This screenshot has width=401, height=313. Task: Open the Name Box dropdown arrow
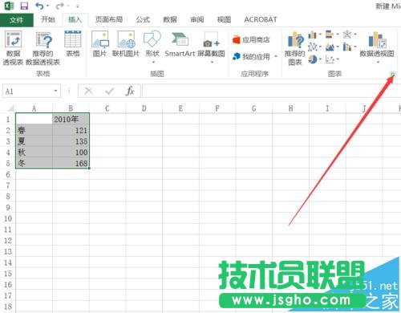pos(55,91)
